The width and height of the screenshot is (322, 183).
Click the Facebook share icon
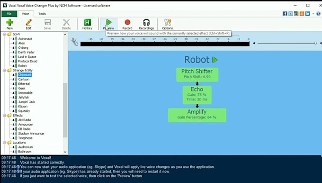(285, 14)
